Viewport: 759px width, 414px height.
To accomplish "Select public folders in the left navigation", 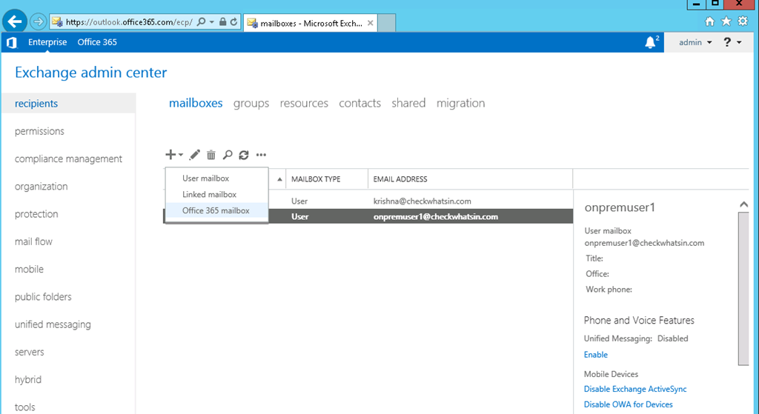I will coord(43,296).
